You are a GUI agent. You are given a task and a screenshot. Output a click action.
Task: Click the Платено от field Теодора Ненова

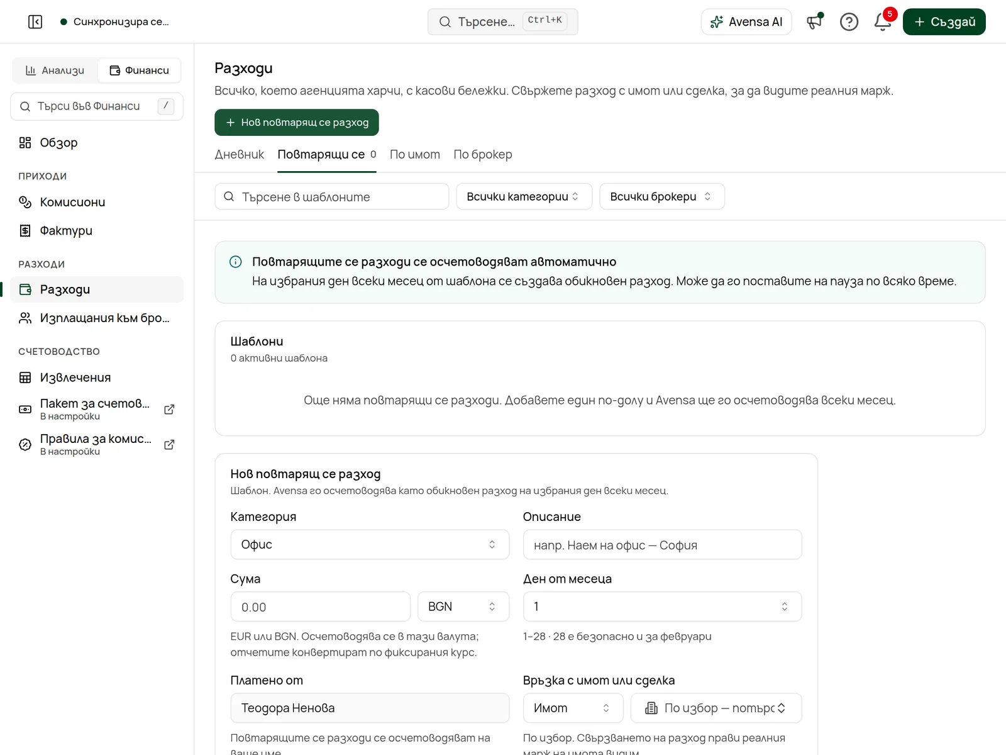370,708
